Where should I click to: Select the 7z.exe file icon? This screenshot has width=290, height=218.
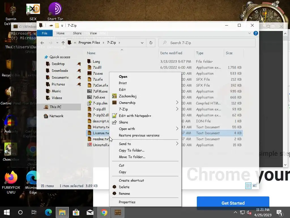tap(89, 74)
